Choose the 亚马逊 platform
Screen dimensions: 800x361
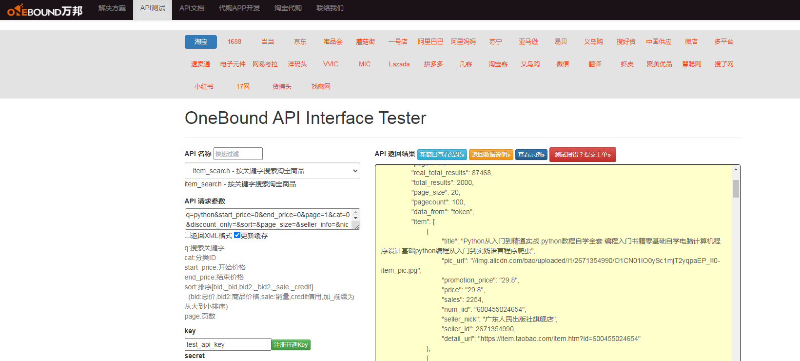point(528,42)
